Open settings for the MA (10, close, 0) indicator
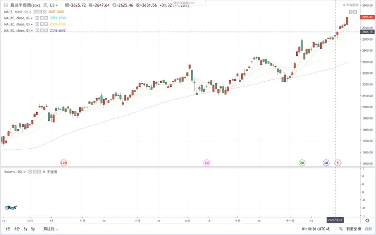 coord(42,18)
